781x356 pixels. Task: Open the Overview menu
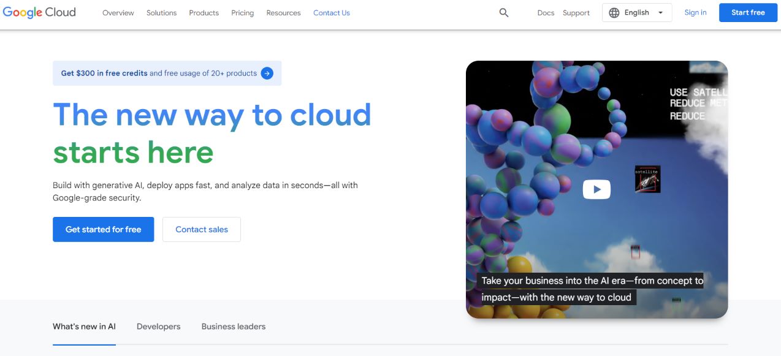pos(118,13)
